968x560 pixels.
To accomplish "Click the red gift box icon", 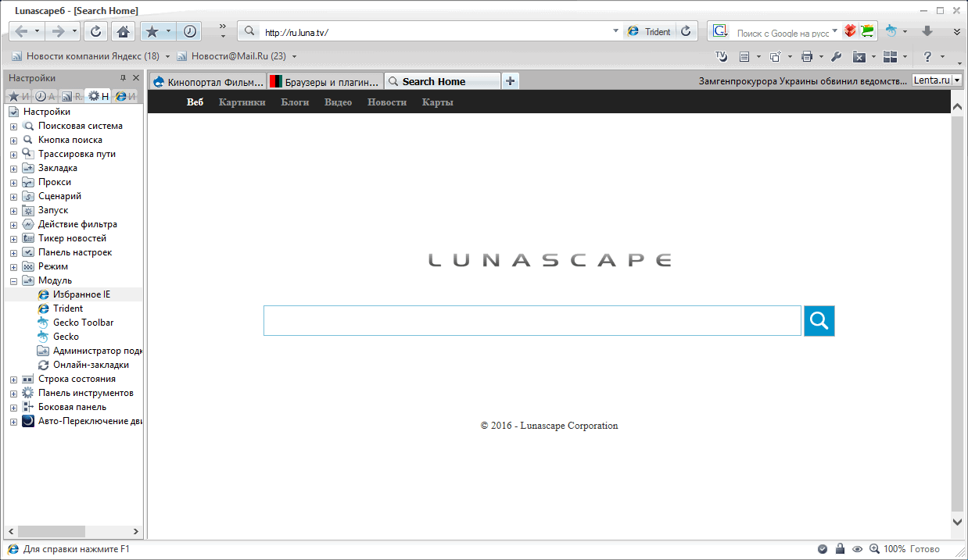I will pos(850,31).
